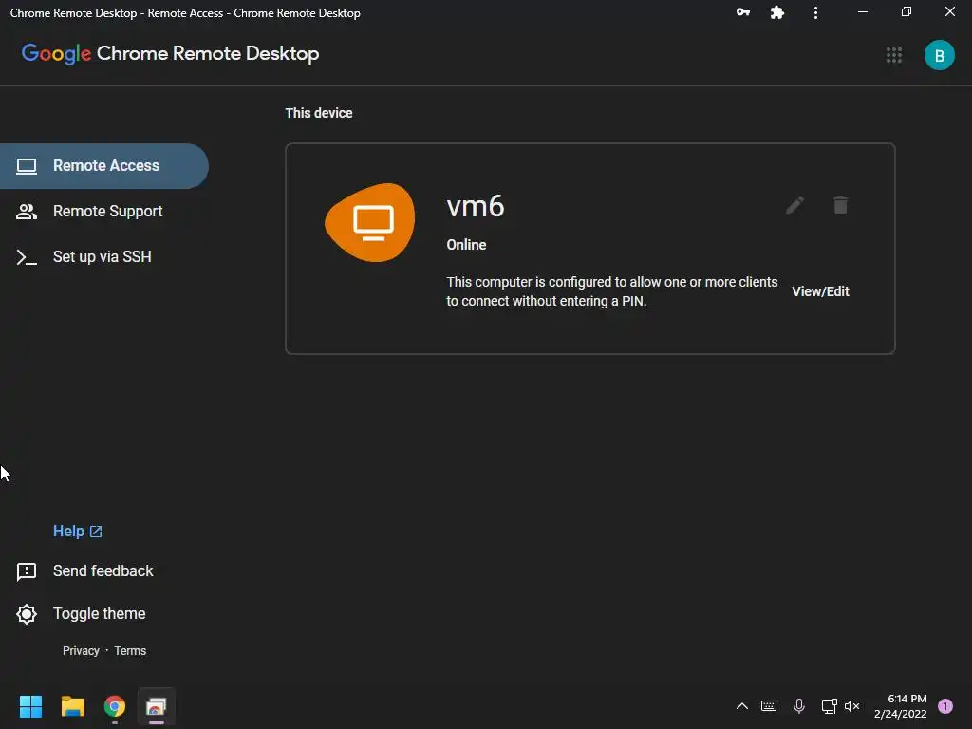Open the three-dot app menu
The width and height of the screenshot is (972, 729).
[x=815, y=12]
